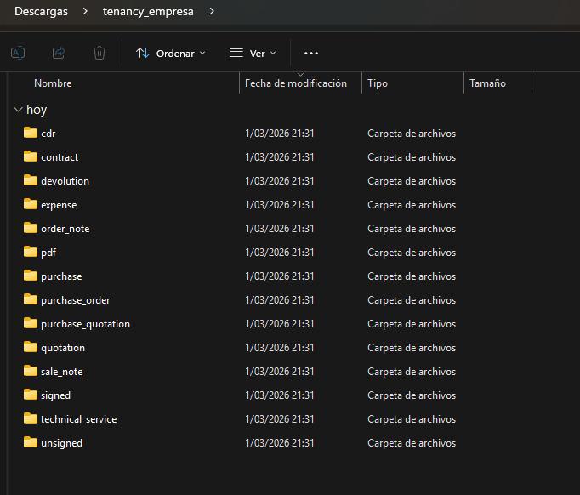Click the pdf folder icon
This screenshot has width=580, height=495.
(31, 252)
